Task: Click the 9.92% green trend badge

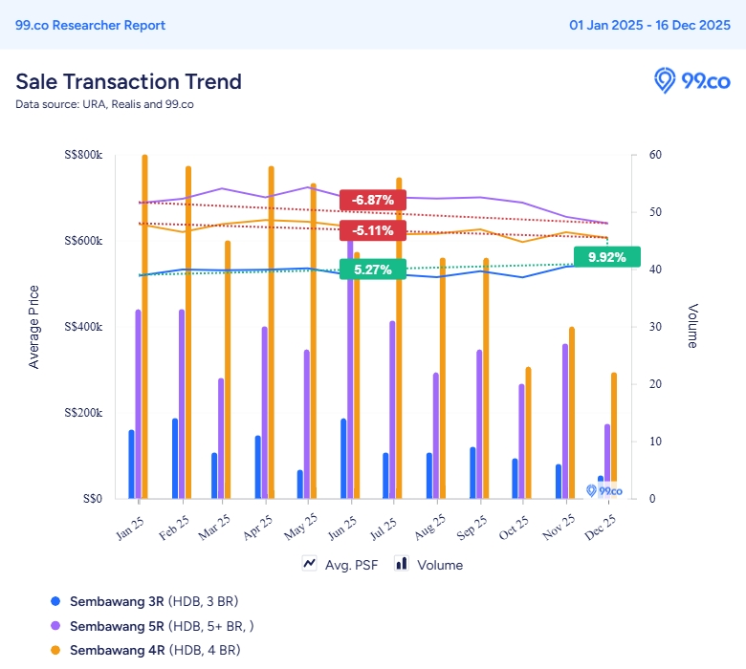Action: 606,257
